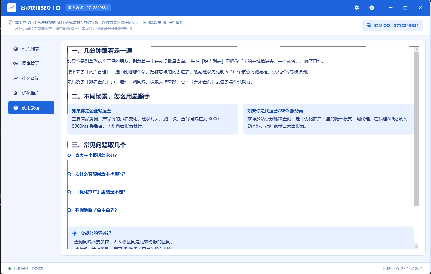This screenshot has width=431, height=274.
Task: Click the shield icon in the disclaimer bar
Action: coord(11,22)
